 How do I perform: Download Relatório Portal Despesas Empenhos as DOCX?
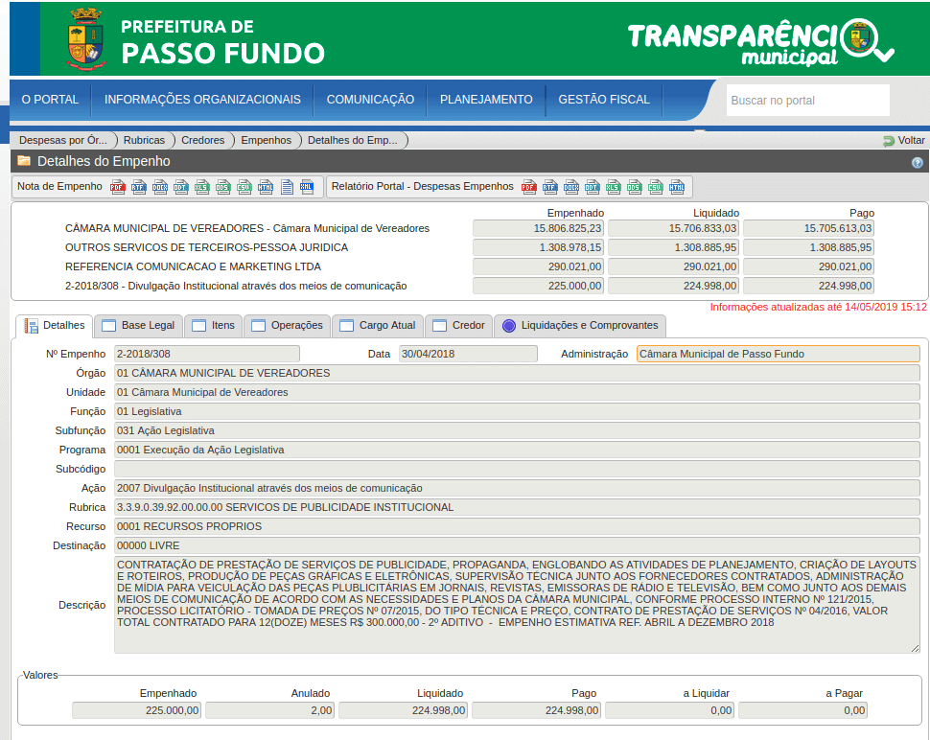[x=571, y=187]
